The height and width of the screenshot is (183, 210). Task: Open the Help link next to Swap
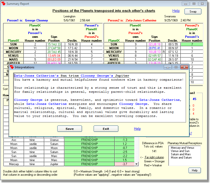coord(176,11)
